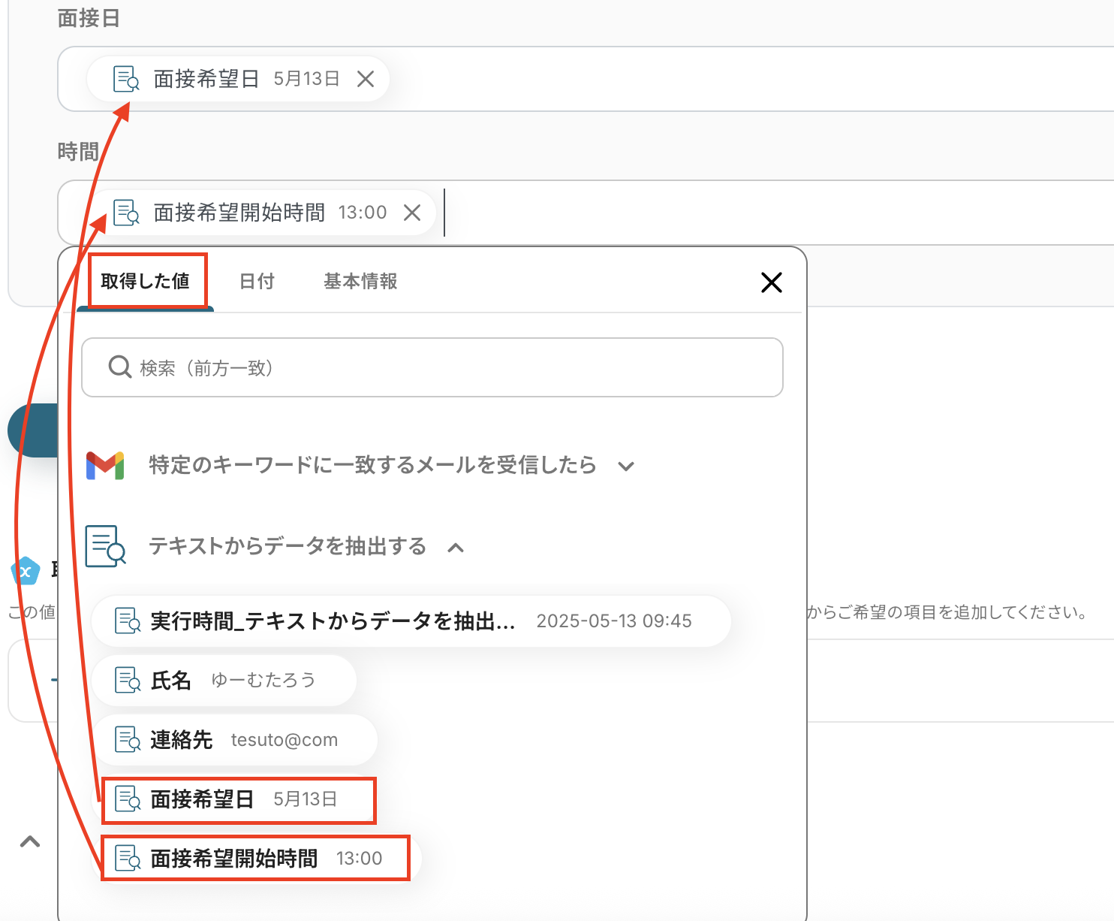
Task: Insert the 連絡先 tesuto@com value
Action: [x=234, y=740]
